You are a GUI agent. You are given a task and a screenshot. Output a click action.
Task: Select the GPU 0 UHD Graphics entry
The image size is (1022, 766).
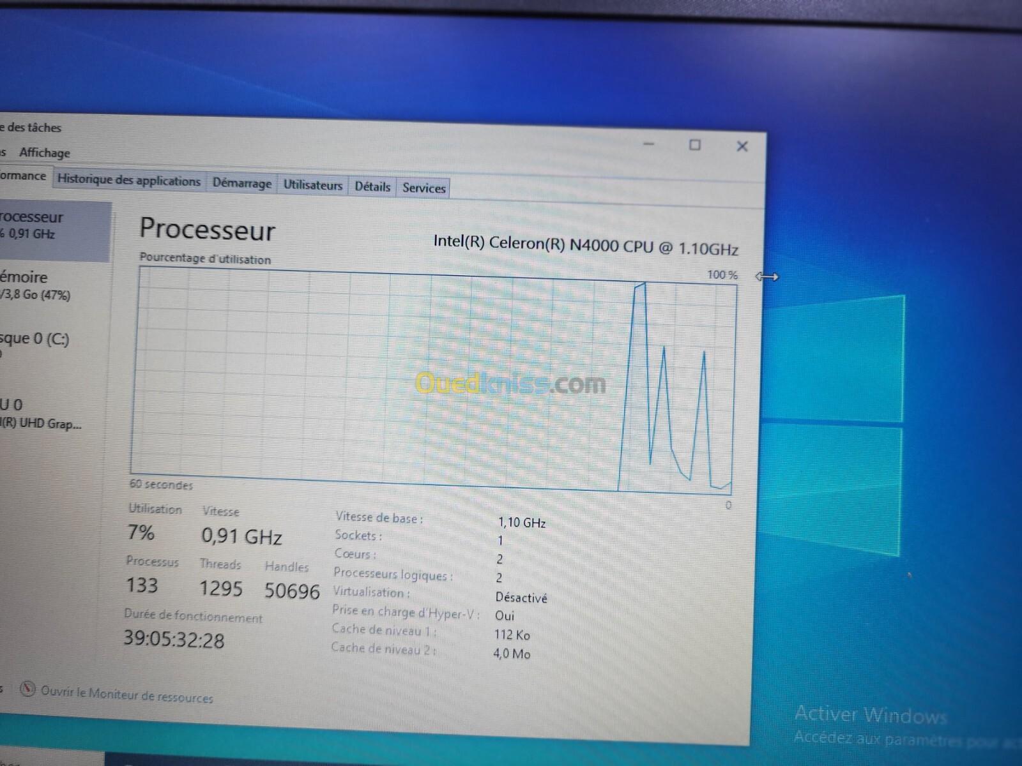[x=38, y=414]
